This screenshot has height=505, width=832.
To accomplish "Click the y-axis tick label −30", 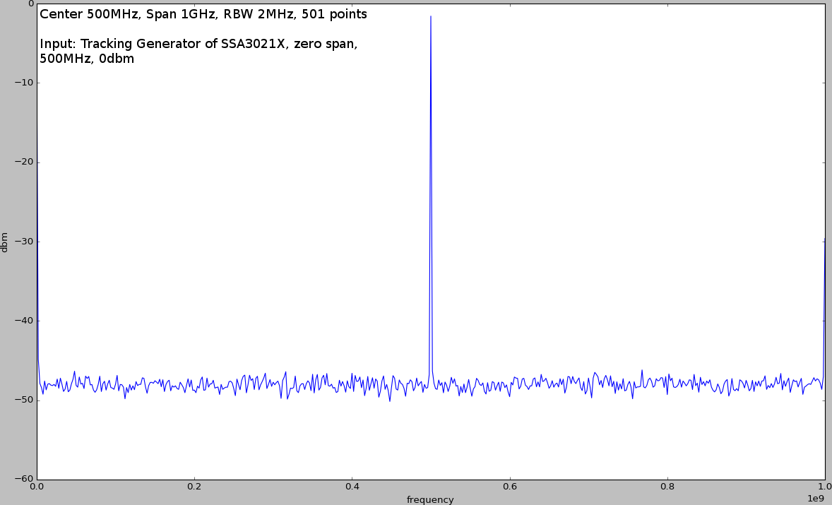I will point(23,242).
